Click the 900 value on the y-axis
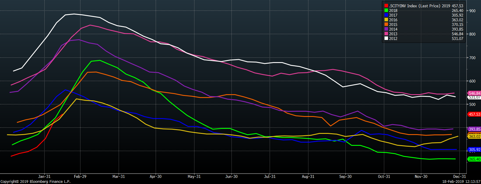The height and width of the screenshot is (184, 481). pyautogui.click(x=472, y=11)
